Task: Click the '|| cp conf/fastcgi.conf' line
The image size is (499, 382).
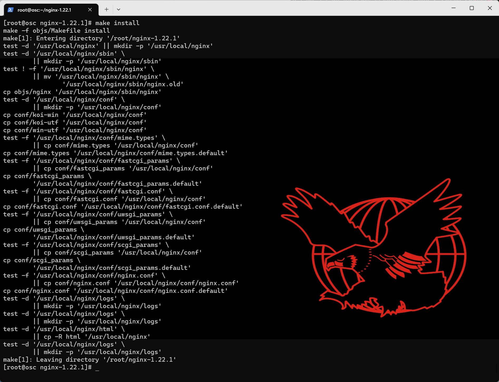Action: coord(119,199)
